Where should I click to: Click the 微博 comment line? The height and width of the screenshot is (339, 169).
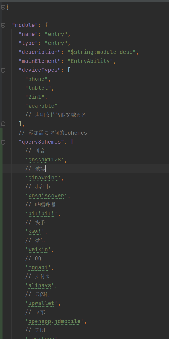pos(35,169)
